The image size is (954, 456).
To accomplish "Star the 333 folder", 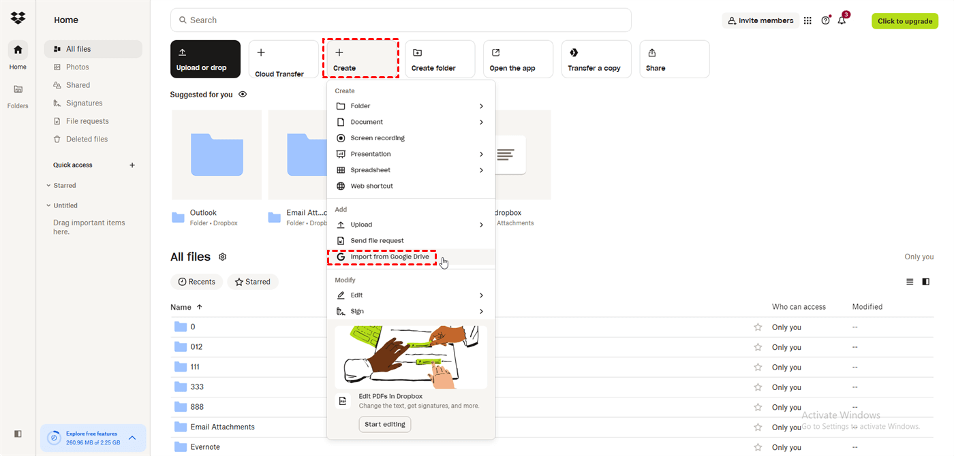I will (x=758, y=387).
